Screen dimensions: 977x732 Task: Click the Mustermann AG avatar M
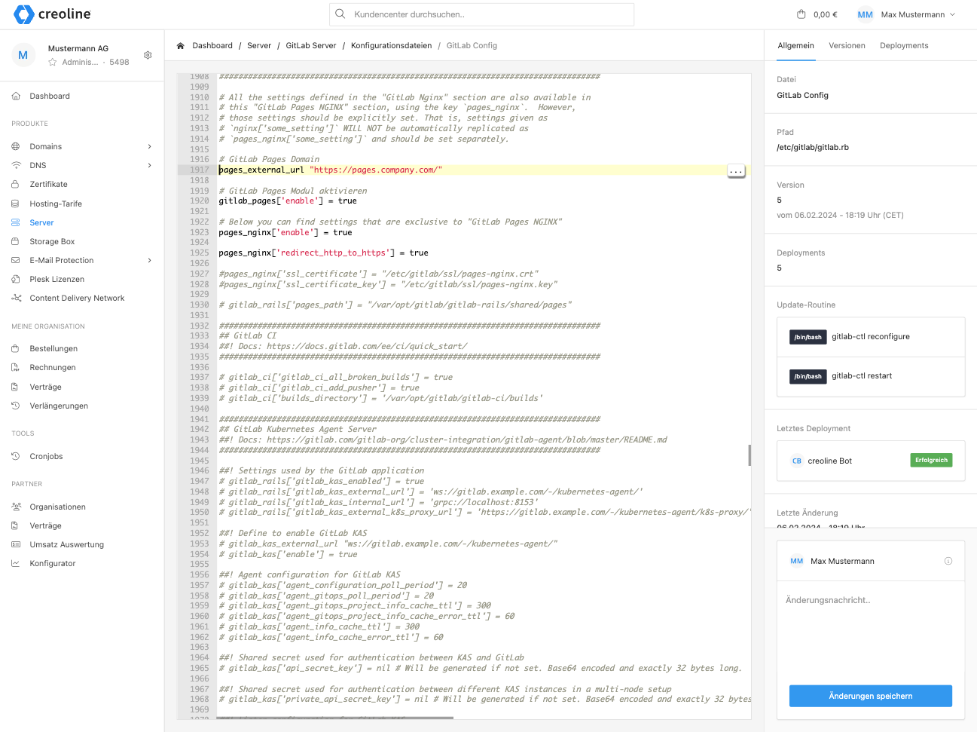pyautogui.click(x=23, y=55)
